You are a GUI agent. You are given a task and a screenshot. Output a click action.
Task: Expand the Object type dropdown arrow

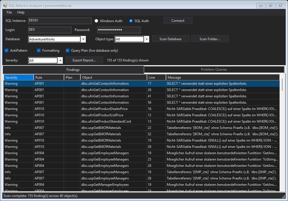point(147,39)
